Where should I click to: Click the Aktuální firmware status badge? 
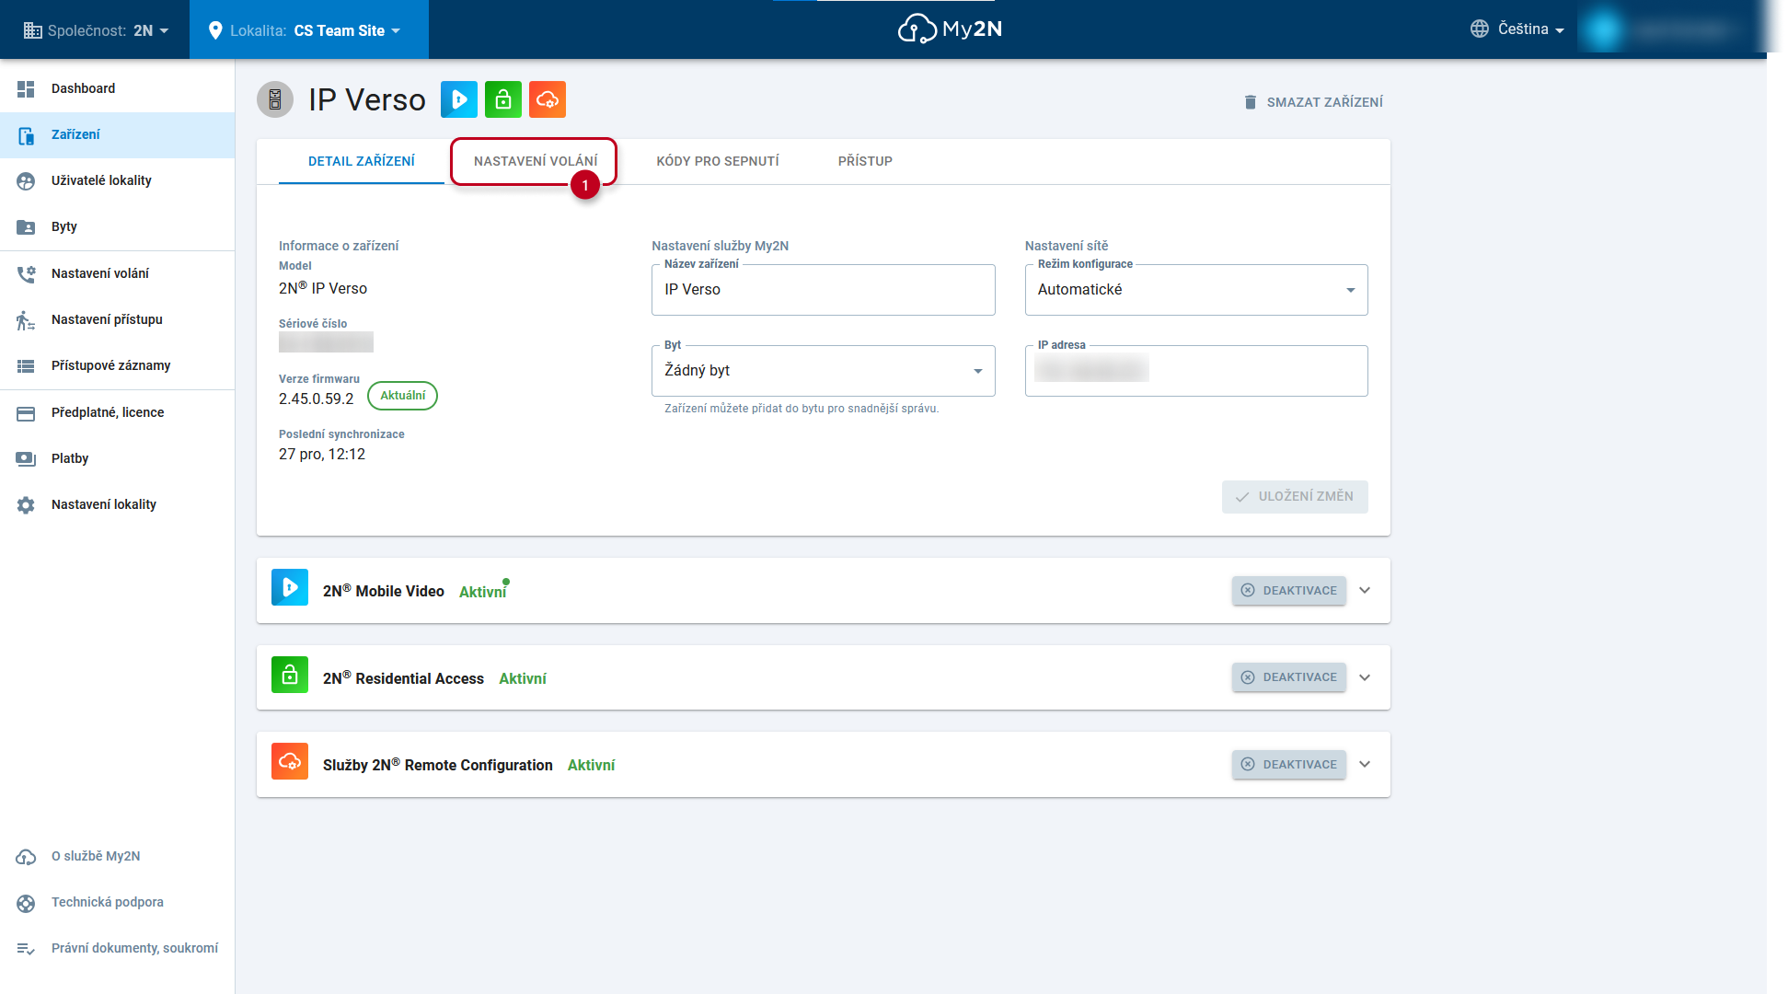tap(403, 396)
